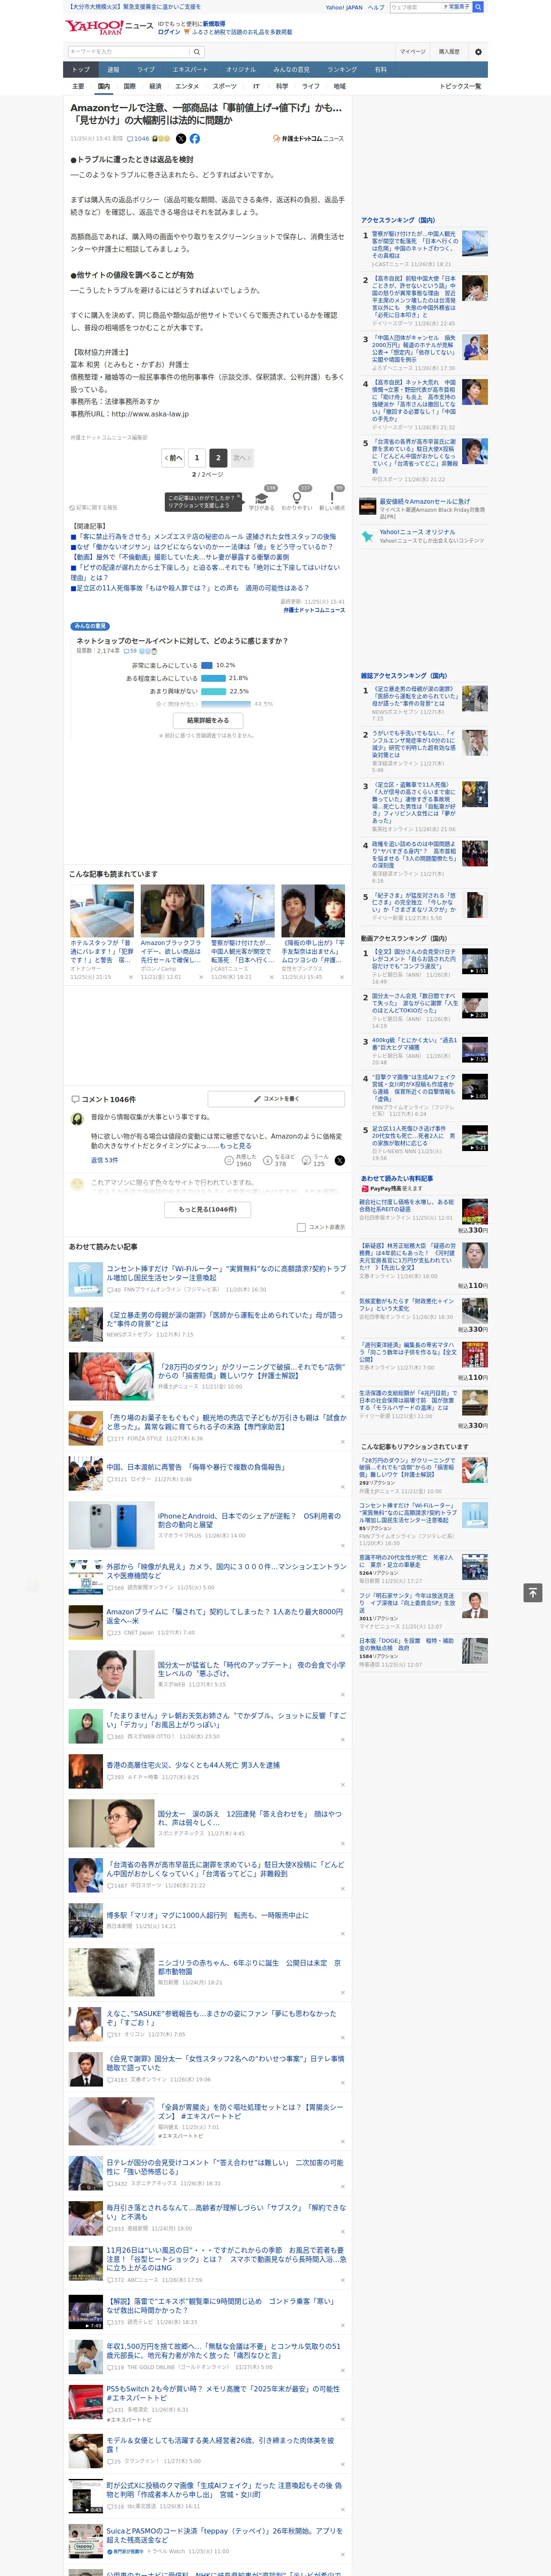Click 共感した smiley reaction on comment

[x=229, y=1161]
